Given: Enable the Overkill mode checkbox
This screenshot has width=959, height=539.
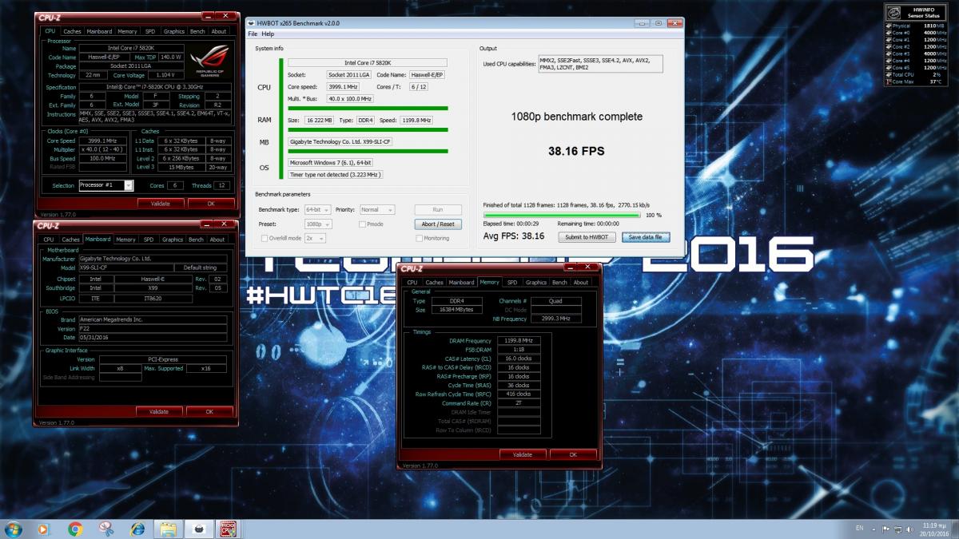Looking at the screenshot, I should pyautogui.click(x=265, y=238).
